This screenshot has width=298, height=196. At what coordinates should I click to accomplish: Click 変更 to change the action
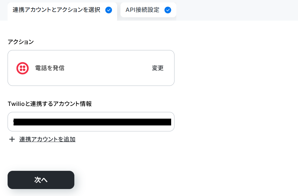157,68
